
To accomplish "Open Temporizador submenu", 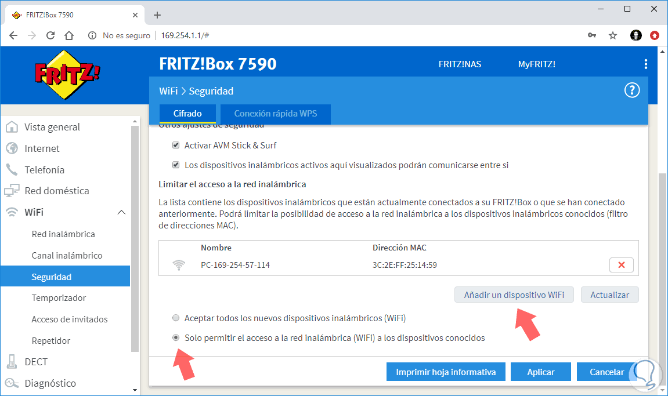I will click(x=59, y=297).
